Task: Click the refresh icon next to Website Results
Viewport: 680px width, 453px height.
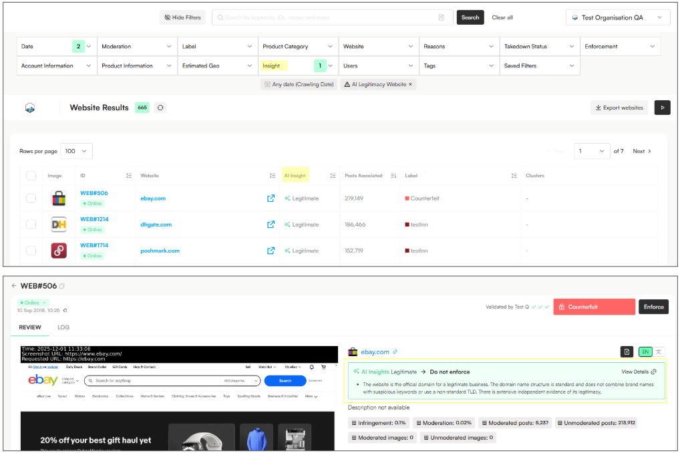Action: point(160,108)
